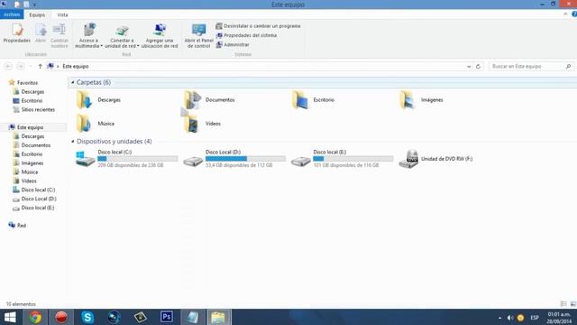Select the Vídeos folder in Carpetas
577x325 pixels.
[202, 124]
